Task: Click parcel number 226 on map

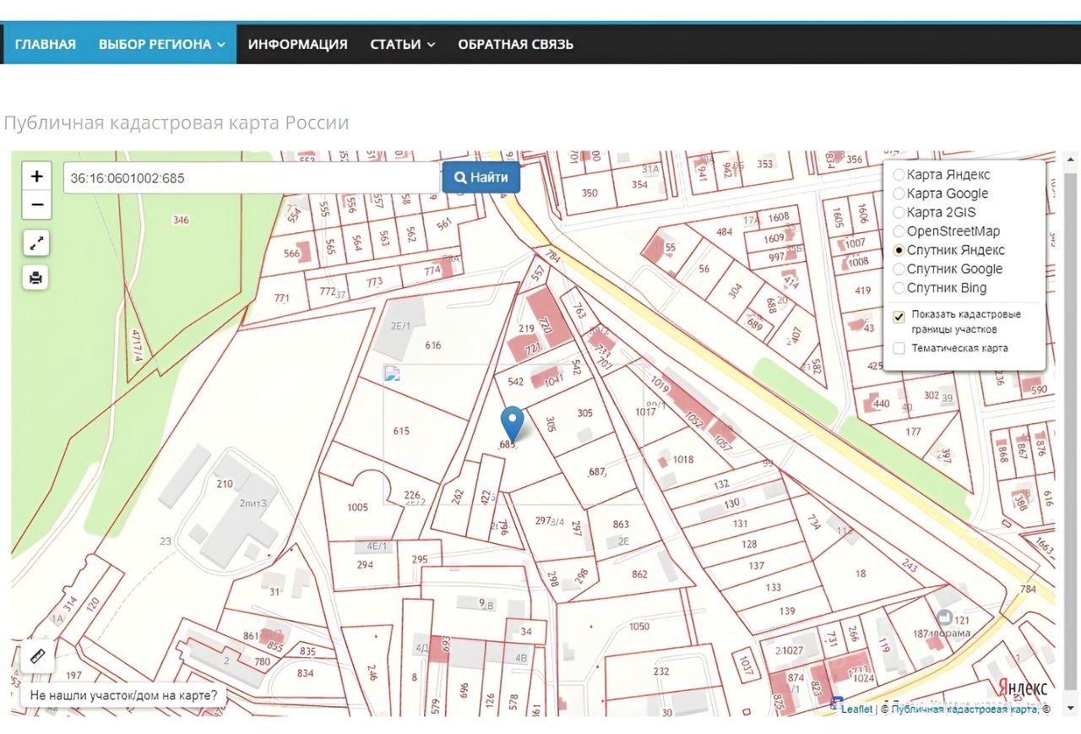Action: click(412, 494)
